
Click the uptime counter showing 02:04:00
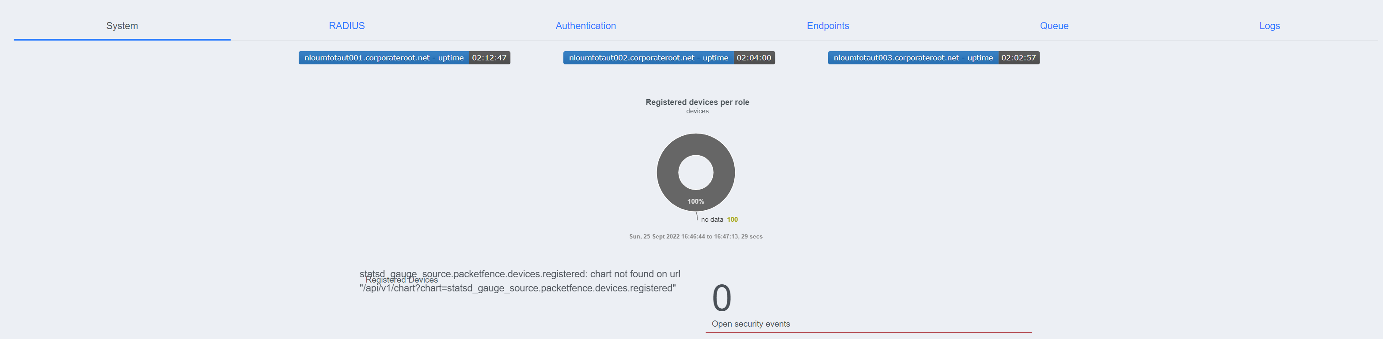754,58
